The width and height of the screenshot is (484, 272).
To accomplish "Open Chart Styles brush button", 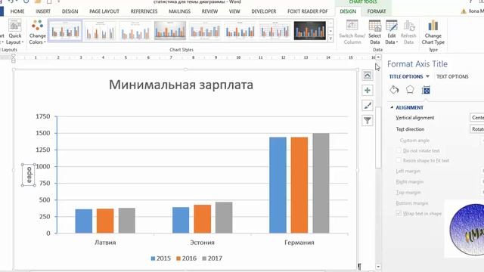I will [368, 106].
